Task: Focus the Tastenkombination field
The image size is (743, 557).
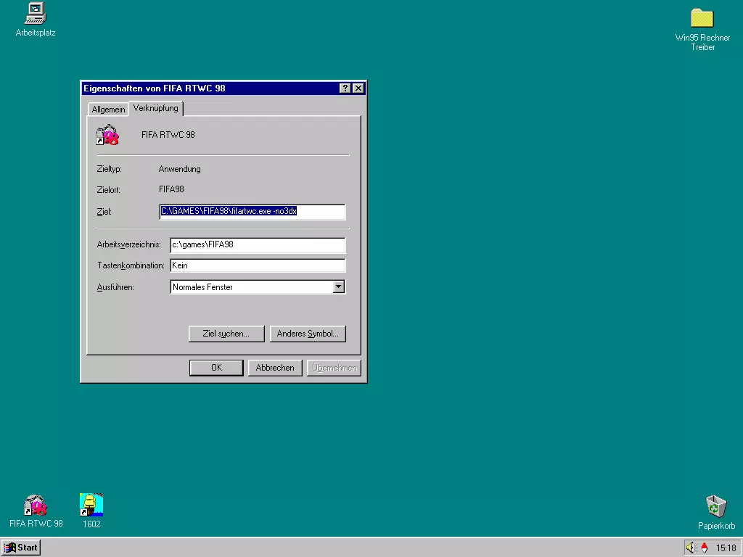Action: click(x=258, y=265)
